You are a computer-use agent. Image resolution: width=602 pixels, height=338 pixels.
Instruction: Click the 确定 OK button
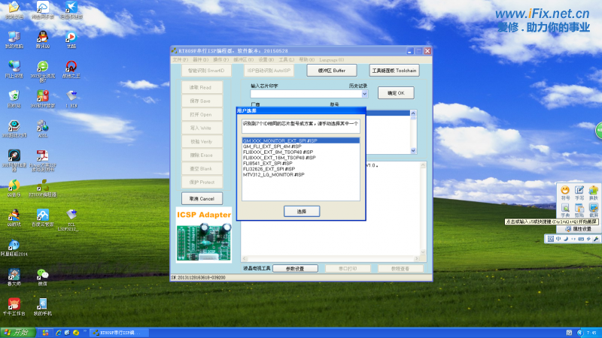[397, 92]
